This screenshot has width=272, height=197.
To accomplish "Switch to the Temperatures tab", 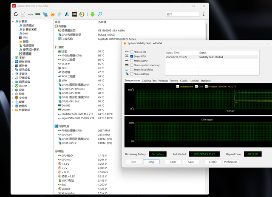I will (x=133, y=81).
